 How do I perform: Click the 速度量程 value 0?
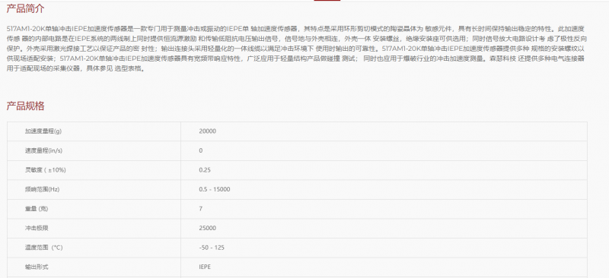(x=201, y=150)
